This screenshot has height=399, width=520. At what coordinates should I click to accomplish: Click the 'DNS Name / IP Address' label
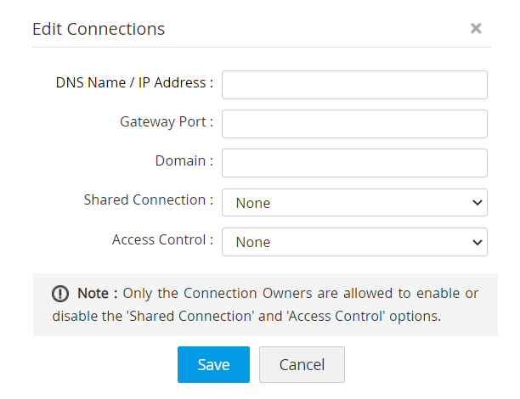[134, 83]
